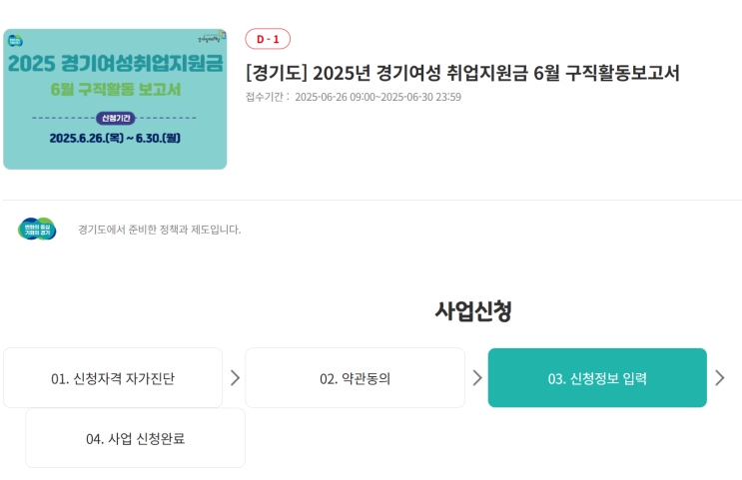Click the purple 신청기간 pill on the banner
This screenshot has width=742, height=480.
115,118
